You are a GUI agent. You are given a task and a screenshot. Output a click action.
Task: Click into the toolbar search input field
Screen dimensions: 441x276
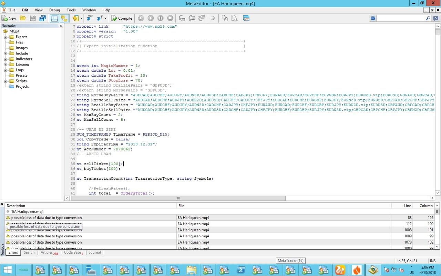(401, 18)
